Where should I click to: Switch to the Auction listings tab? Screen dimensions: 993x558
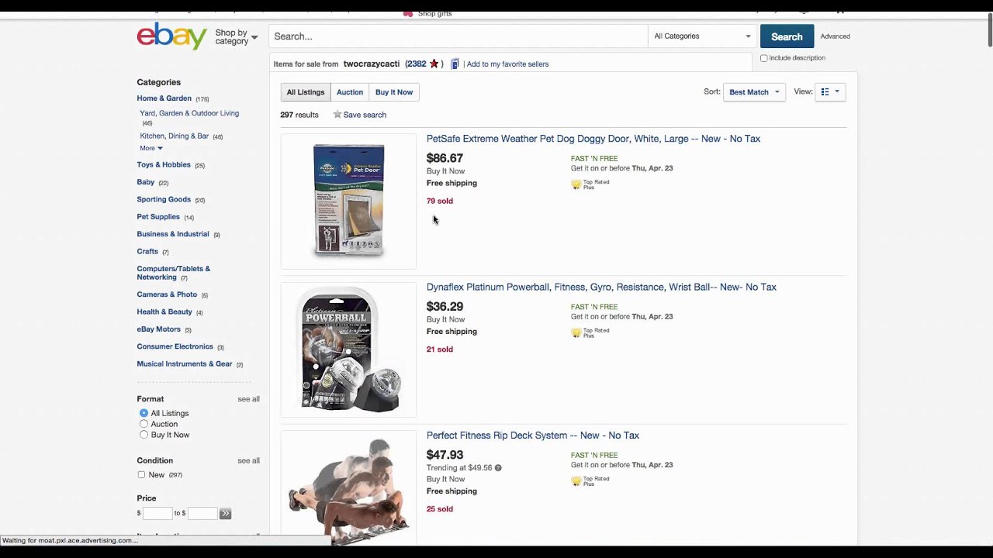[350, 92]
